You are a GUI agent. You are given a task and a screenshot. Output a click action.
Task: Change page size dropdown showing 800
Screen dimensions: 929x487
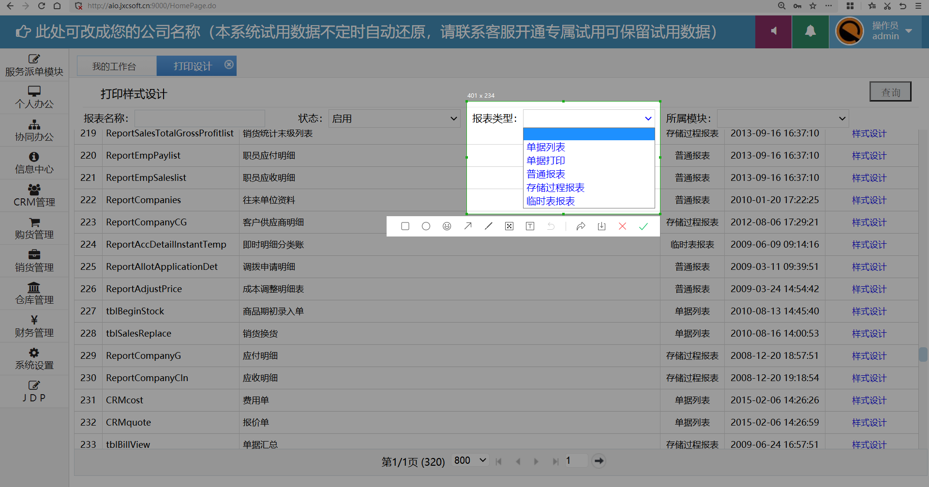pos(470,460)
